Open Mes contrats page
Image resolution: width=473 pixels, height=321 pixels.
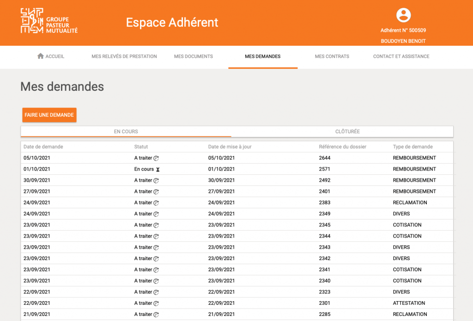(x=332, y=56)
